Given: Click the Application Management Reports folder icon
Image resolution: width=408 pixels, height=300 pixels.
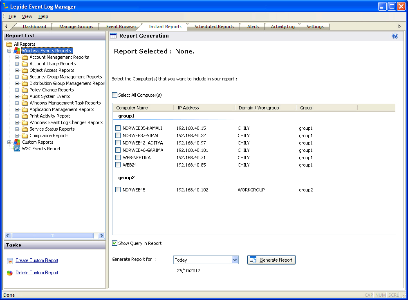Looking at the screenshot, I should [25, 109].
